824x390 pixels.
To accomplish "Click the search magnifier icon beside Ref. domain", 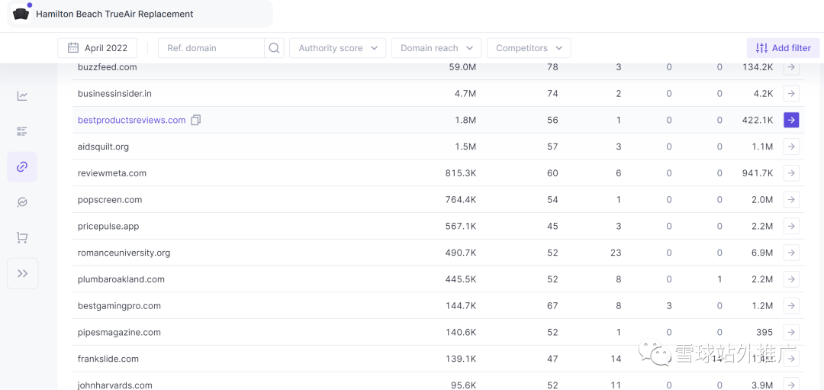I will [x=274, y=48].
